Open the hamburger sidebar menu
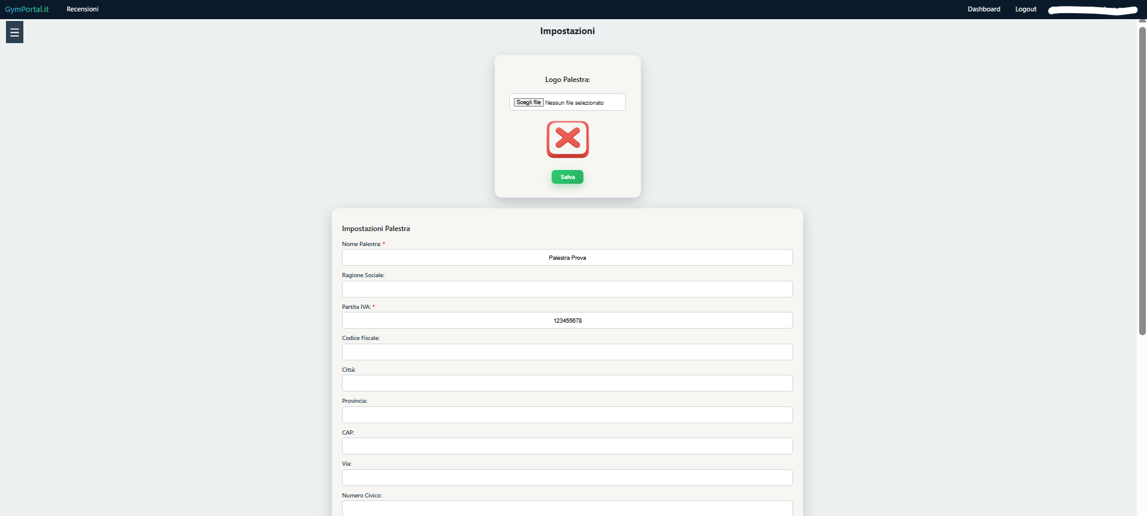This screenshot has width=1147, height=516. tap(14, 32)
